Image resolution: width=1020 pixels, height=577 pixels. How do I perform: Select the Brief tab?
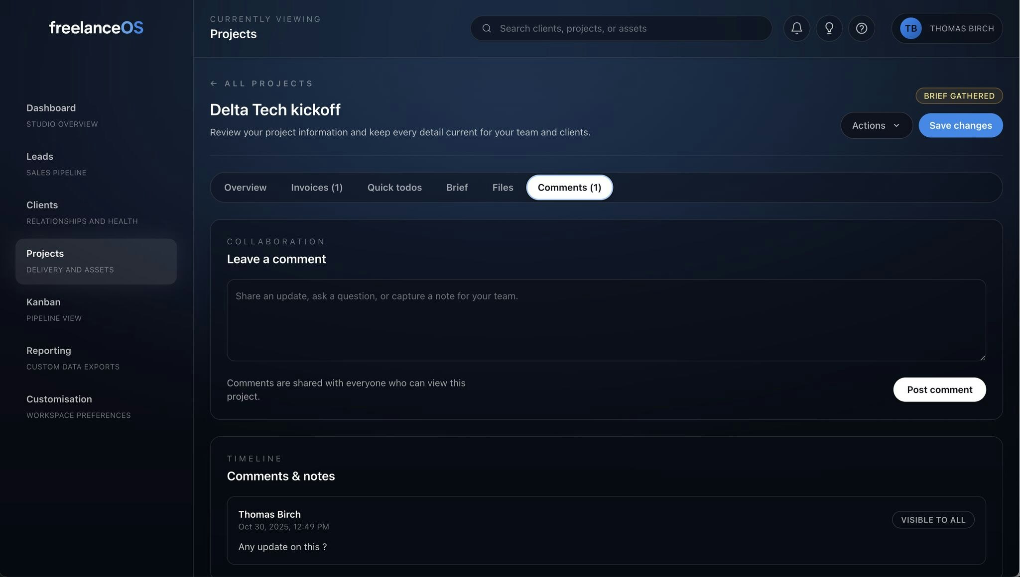[x=457, y=188]
